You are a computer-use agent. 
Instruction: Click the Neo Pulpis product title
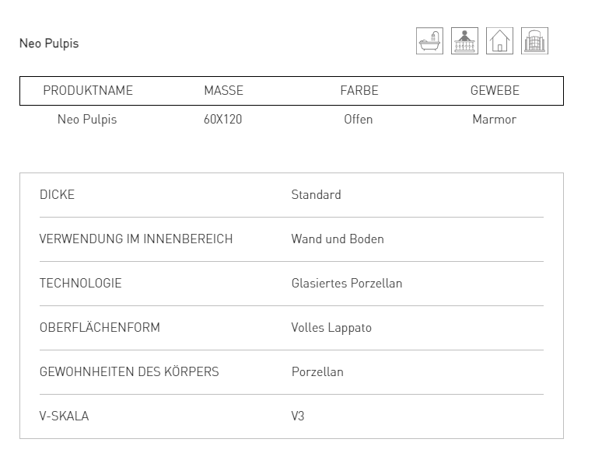(49, 44)
